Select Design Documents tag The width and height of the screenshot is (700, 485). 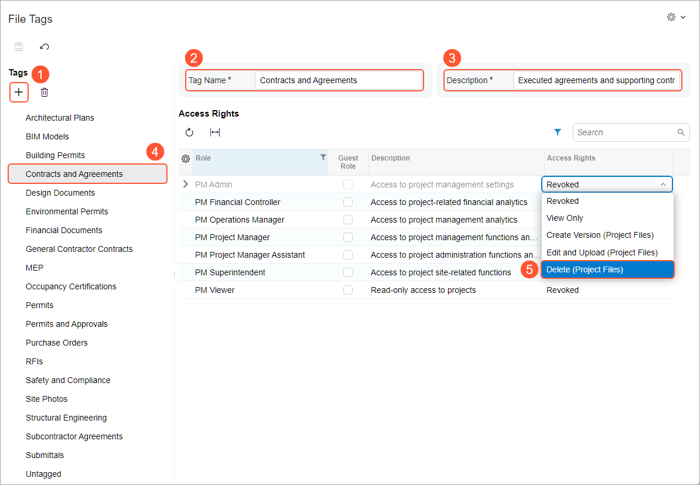click(x=60, y=193)
